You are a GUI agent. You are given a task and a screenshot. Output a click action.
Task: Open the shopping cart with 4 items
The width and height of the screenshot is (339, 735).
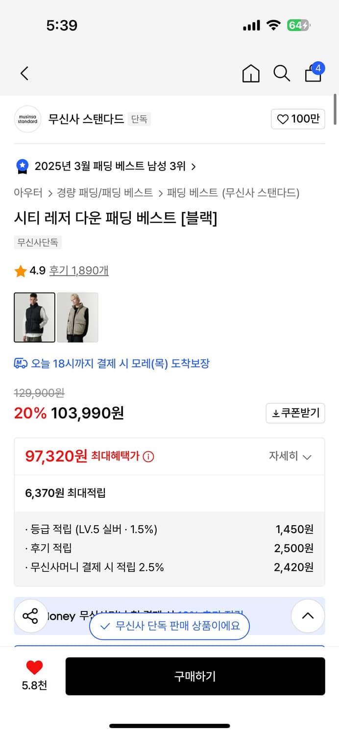click(313, 73)
